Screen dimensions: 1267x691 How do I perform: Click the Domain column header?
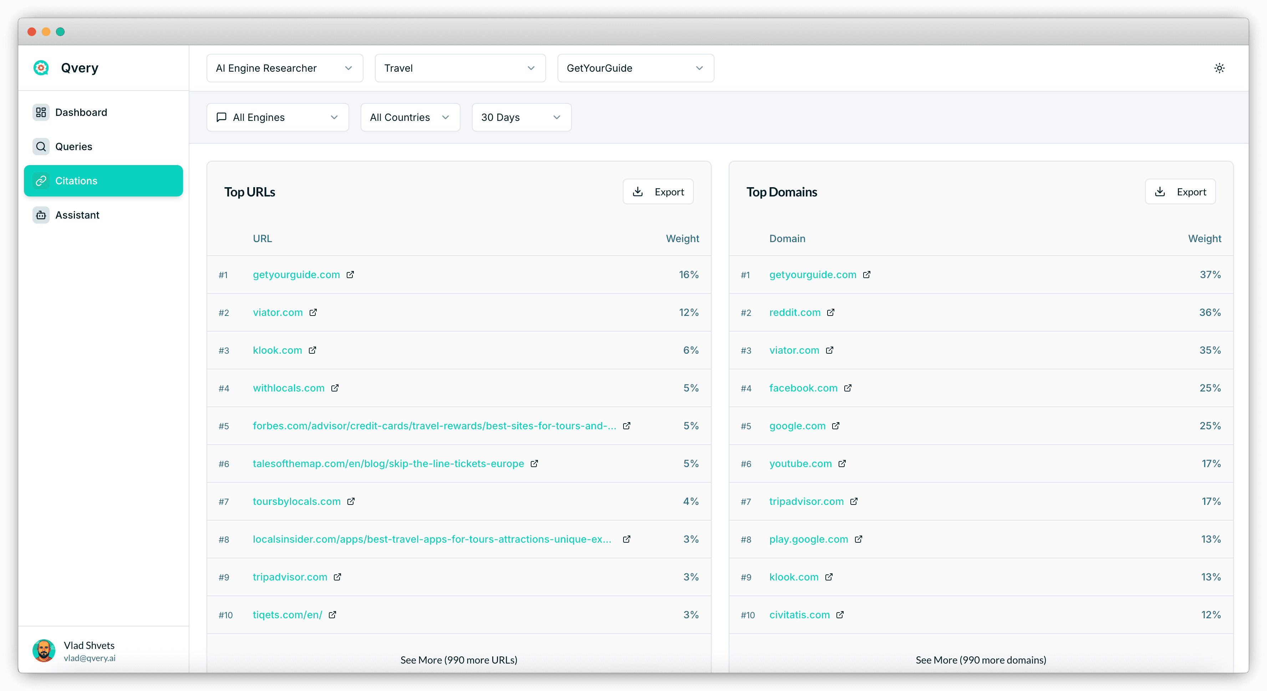tap(787, 239)
